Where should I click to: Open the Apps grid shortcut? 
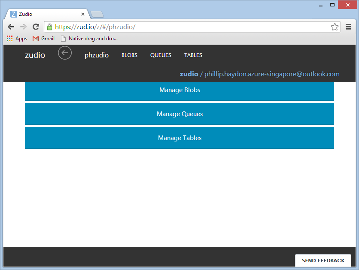(17, 39)
